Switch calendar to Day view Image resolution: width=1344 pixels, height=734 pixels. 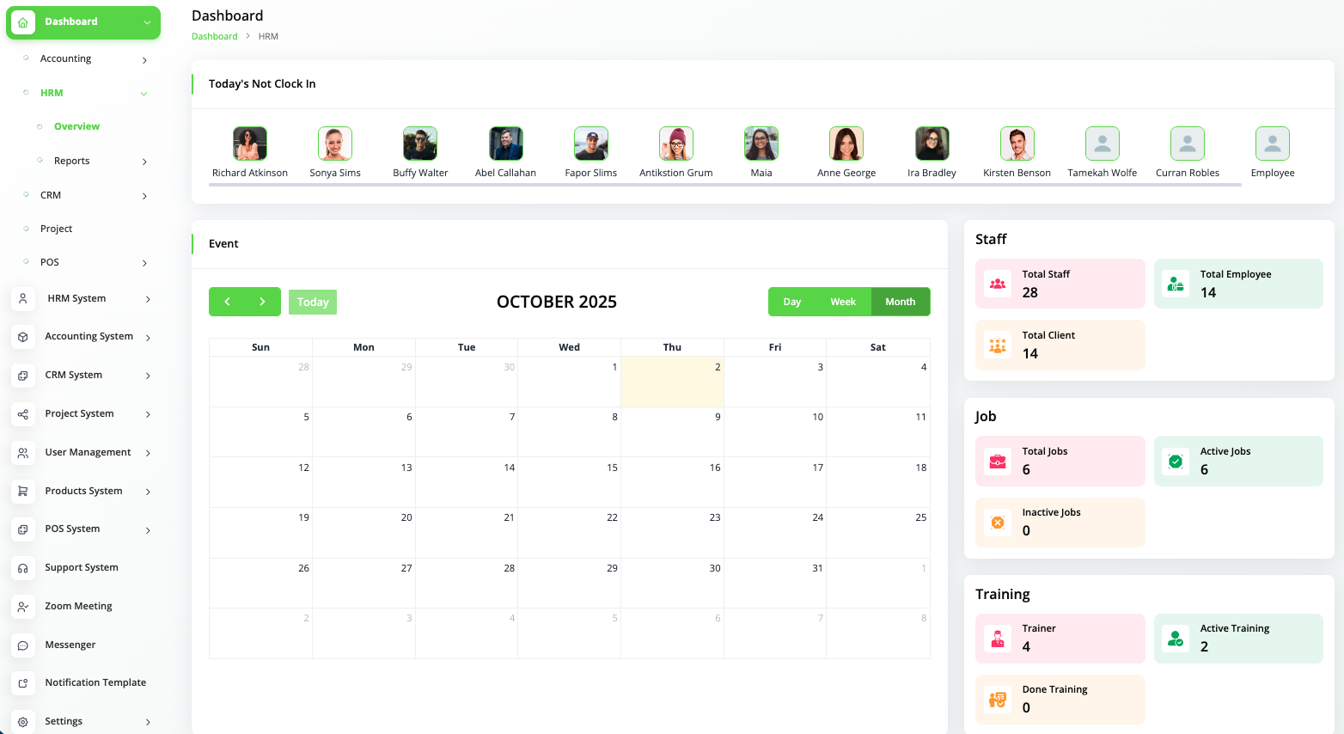coord(792,302)
